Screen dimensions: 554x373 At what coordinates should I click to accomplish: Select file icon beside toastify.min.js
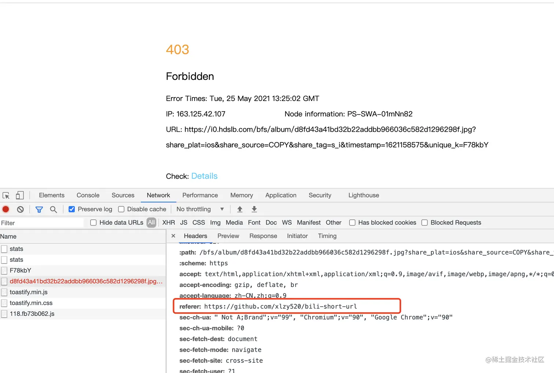(4, 292)
